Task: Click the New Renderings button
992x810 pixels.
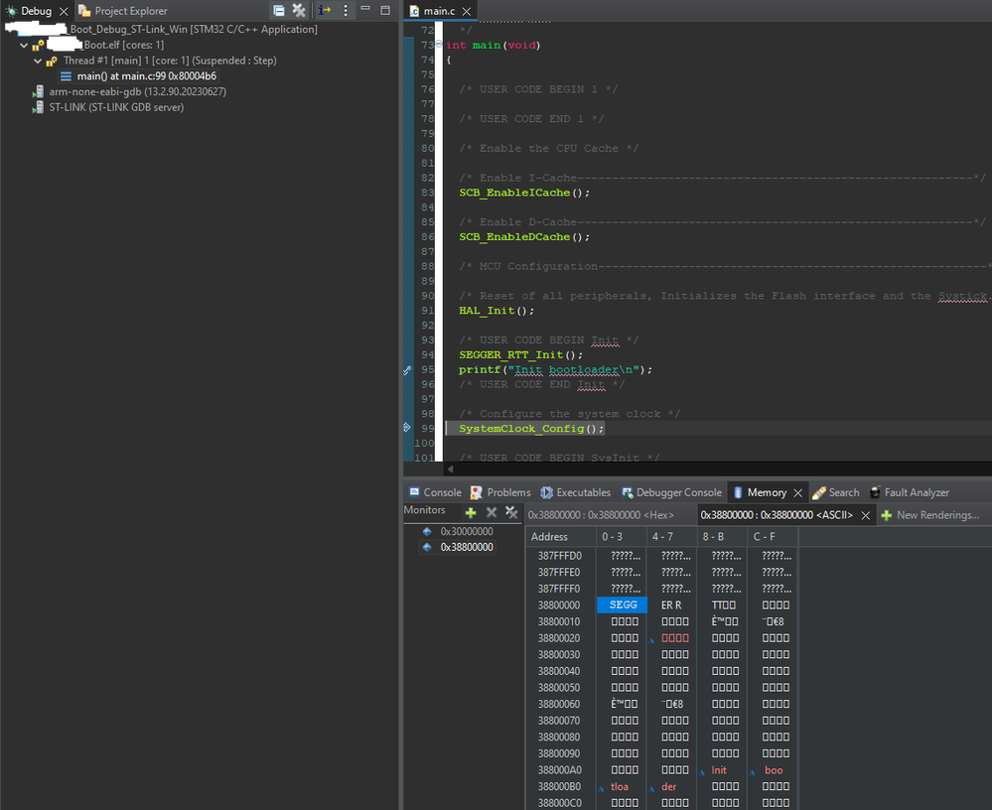Action: click(x=929, y=515)
